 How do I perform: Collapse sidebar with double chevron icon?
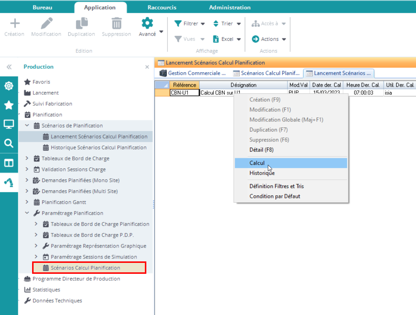pos(9,67)
